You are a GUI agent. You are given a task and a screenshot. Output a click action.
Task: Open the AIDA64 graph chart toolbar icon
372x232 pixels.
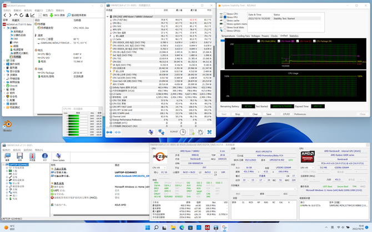coord(33,15)
